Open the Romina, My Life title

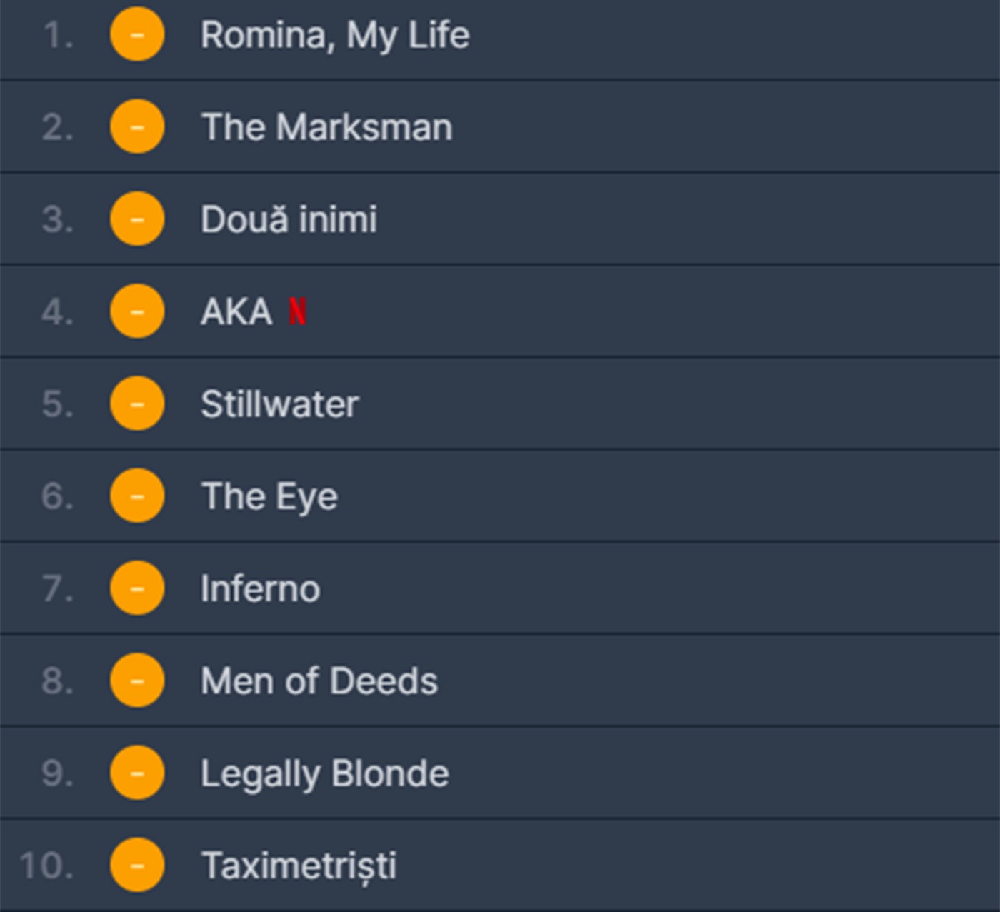coord(335,35)
